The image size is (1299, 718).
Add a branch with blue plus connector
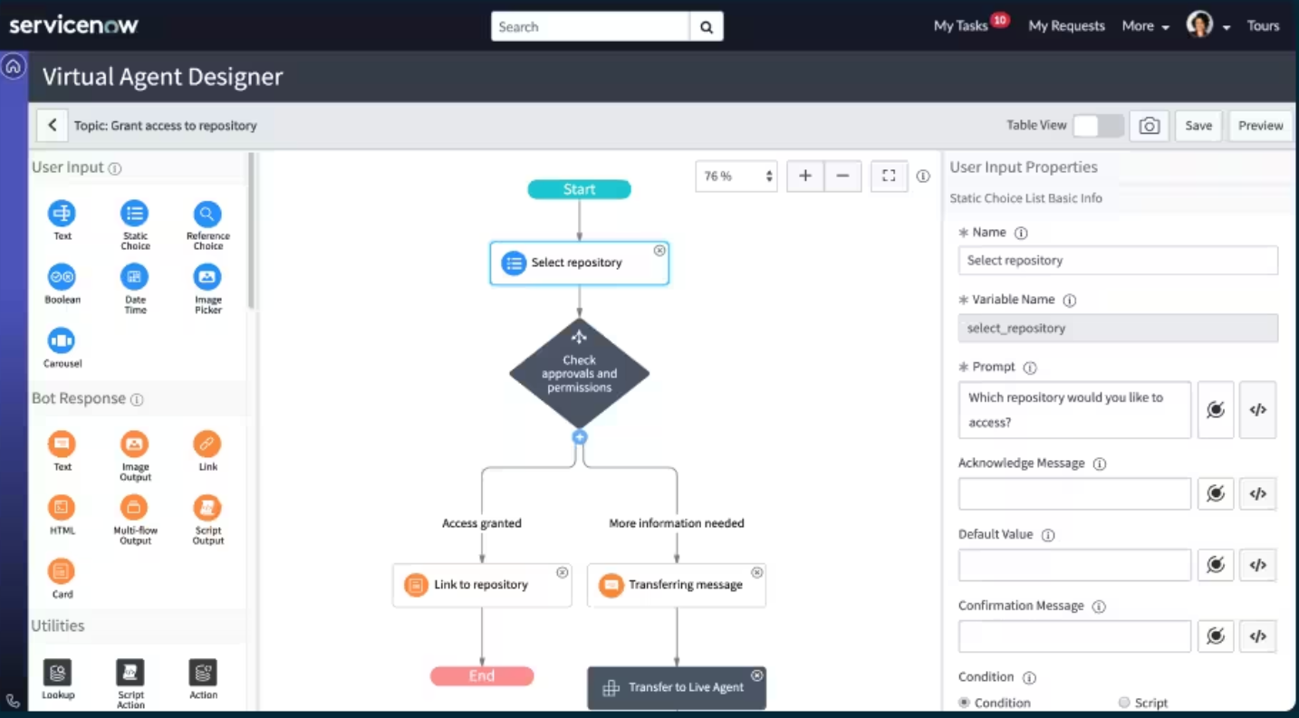tap(580, 437)
